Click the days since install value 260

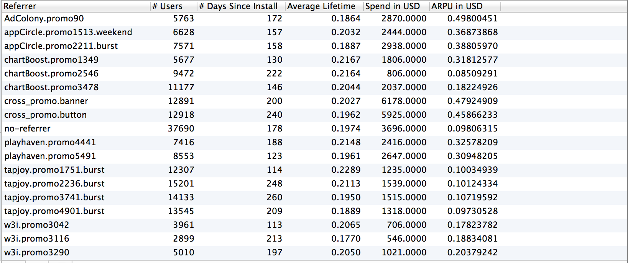(x=275, y=197)
